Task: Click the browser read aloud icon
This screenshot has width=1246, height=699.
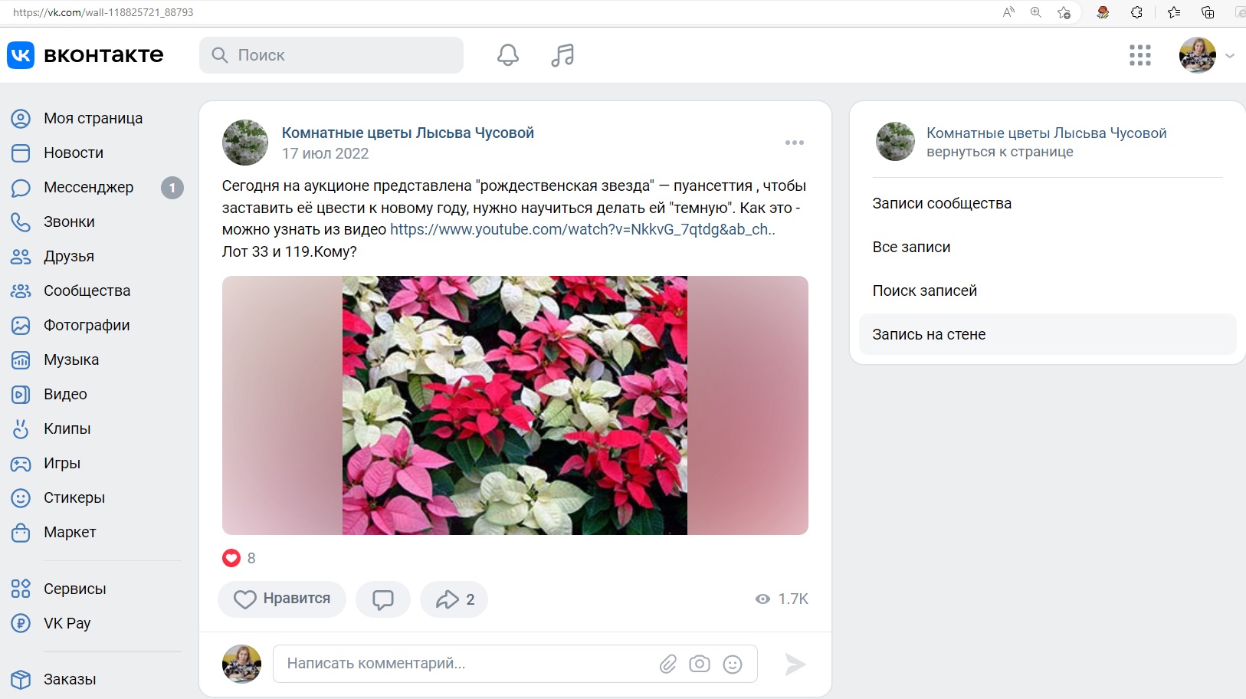Action: (1008, 12)
